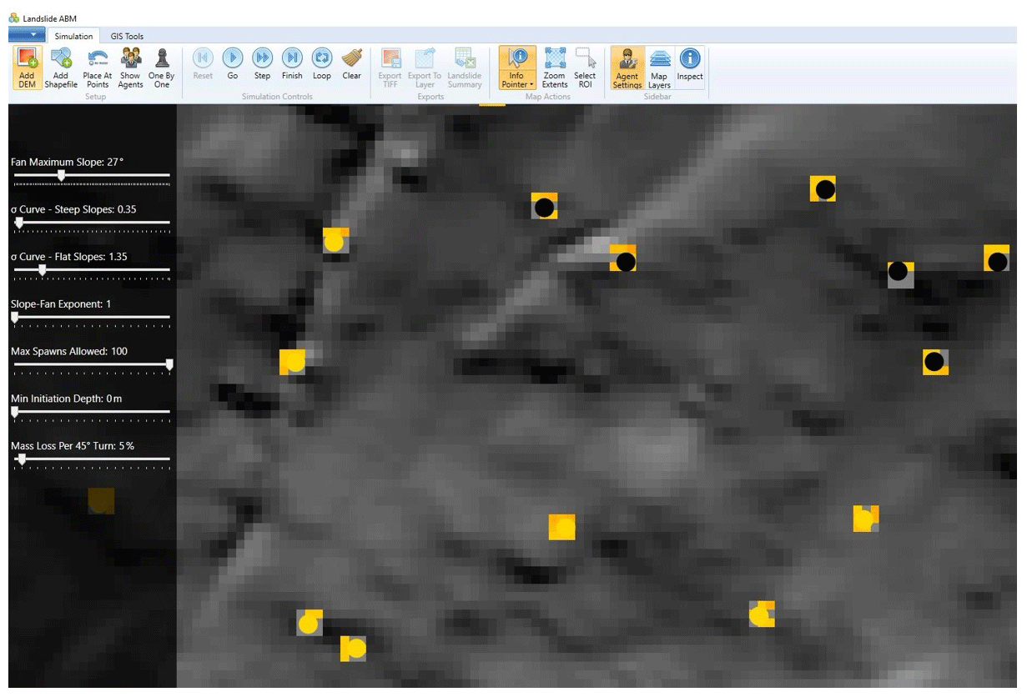Open the blue application menu dropdown

pos(27,35)
